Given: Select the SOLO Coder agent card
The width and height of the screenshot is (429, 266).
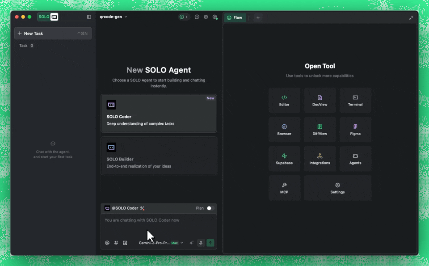Looking at the screenshot, I should (x=159, y=113).
